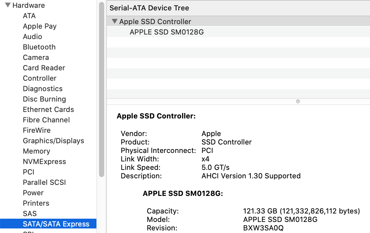This screenshot has height=233, width=370.
Task: Click the Revision: label
Action: (162, 228)
